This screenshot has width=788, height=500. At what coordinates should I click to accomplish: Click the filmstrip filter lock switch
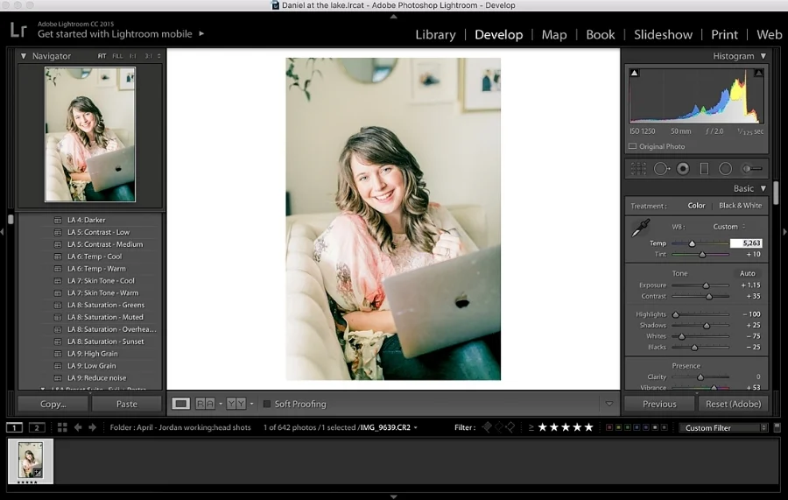click(777, 427)
